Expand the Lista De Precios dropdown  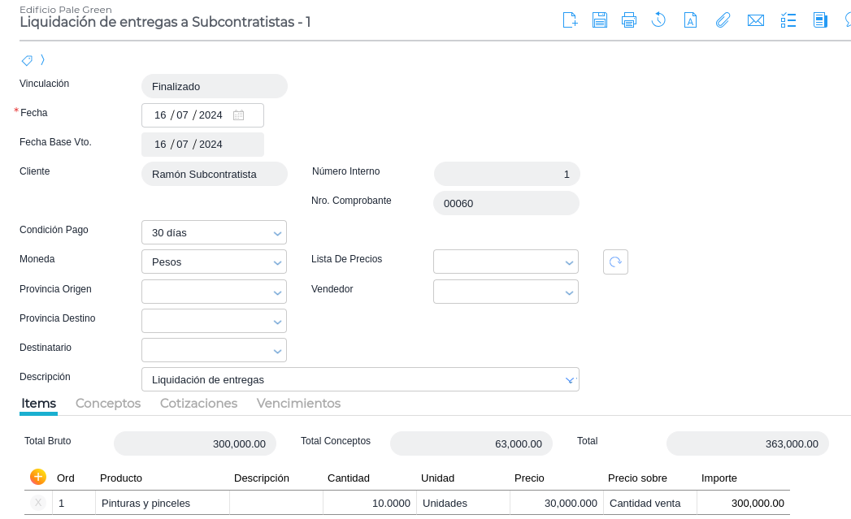569,262
